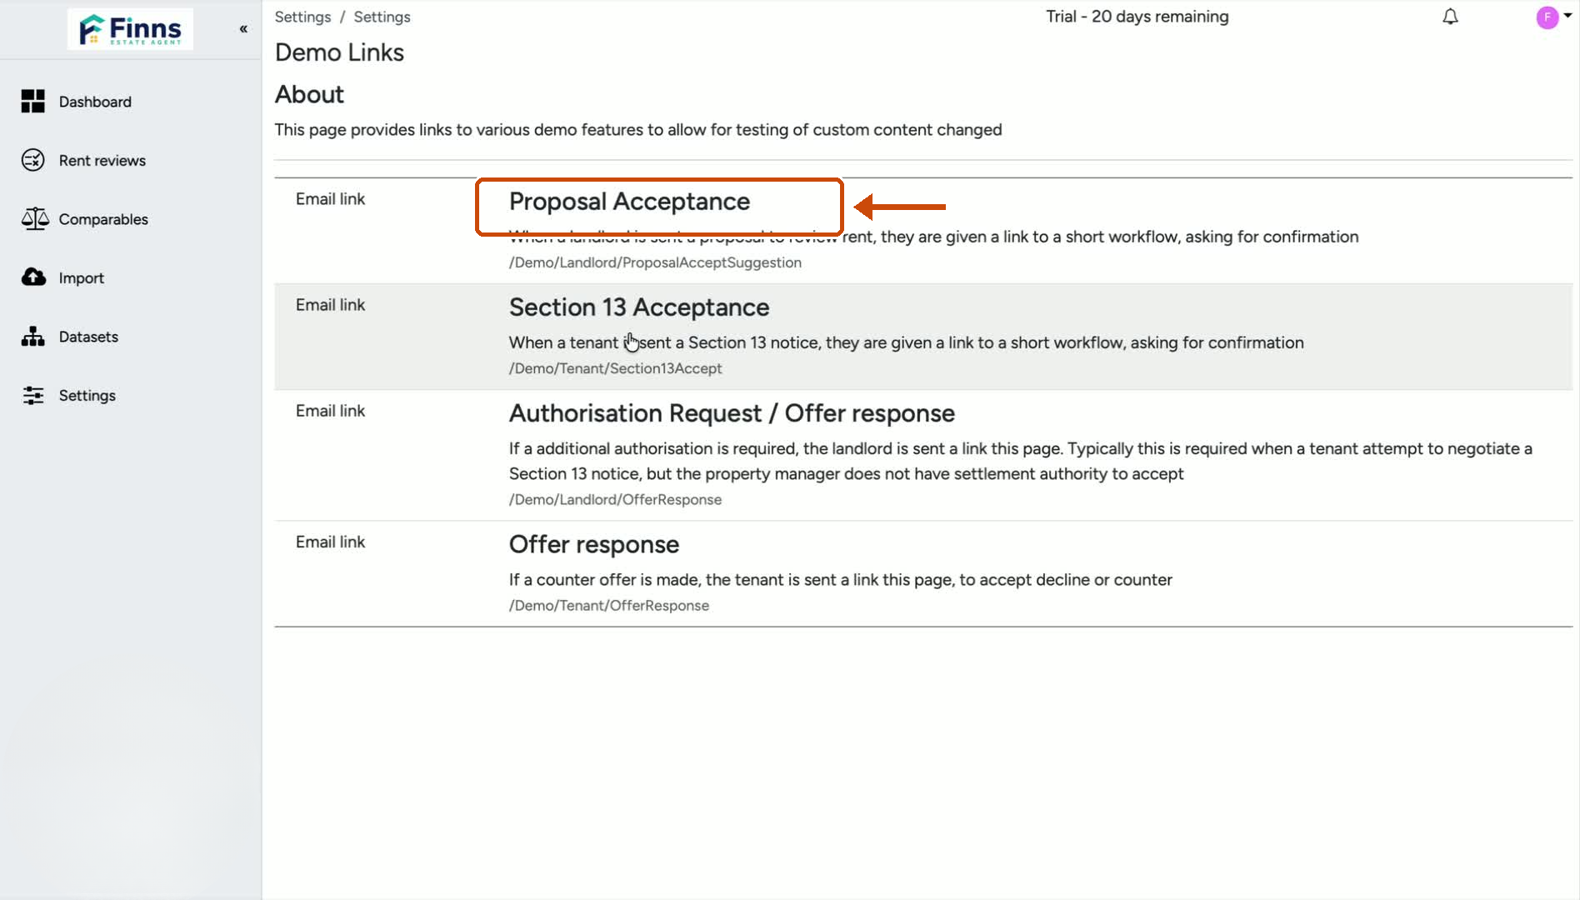Click Email link label in Offer response row
The height and width of the screenshot is (900, 1580).
330,542
